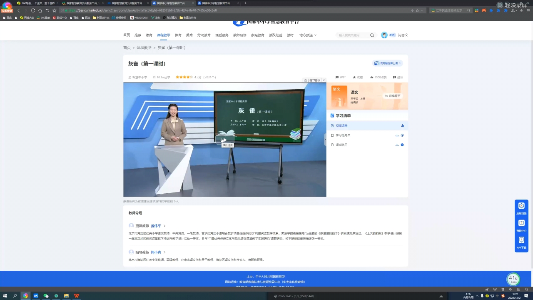Open APP下载 from floating sidebar
This screenshot has width=533, height=300.
pyautogui.click(x=521, y=242)
